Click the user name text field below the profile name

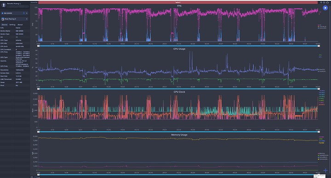[18, 6]
